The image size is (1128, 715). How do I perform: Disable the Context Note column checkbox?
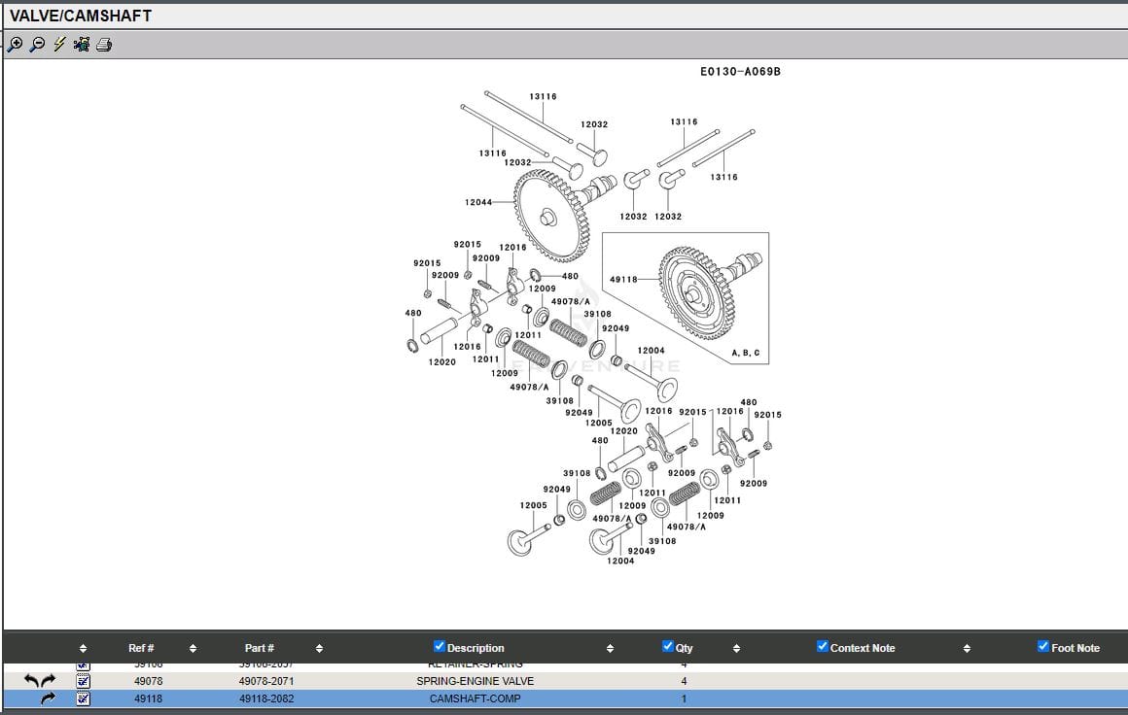pos(823,647)
